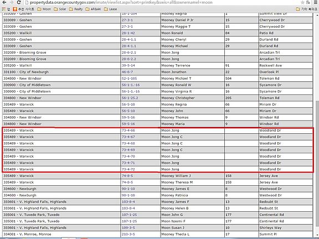The height and width of the screenshot is (239, 319).
Task: Open the 56-5-10 link in Mooney John row
Action: coord(128,111)
